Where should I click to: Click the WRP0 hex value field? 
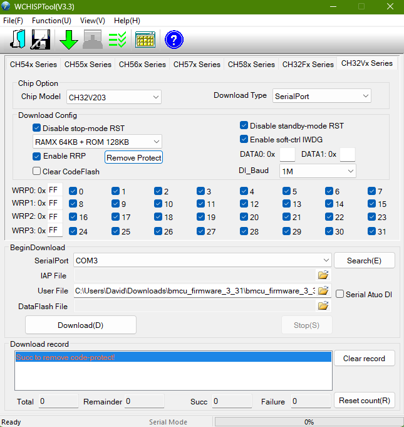[54, 190]
